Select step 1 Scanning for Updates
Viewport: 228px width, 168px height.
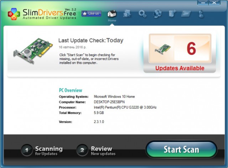click(42, 150)
